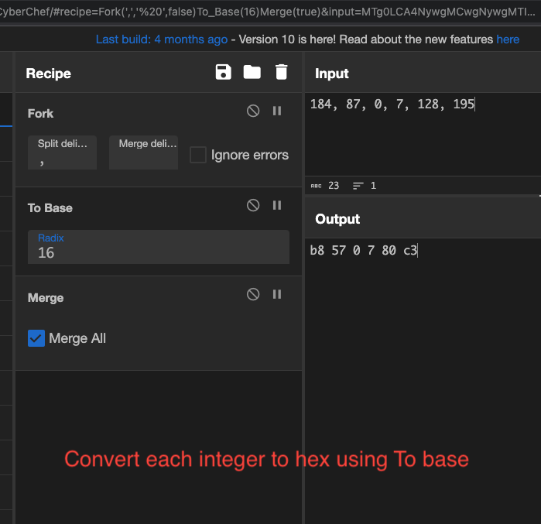Image resolution: width=541 pixels, height=524 pixels.
Task: Edit the Merge delimiter field
Action: (143, 152)
